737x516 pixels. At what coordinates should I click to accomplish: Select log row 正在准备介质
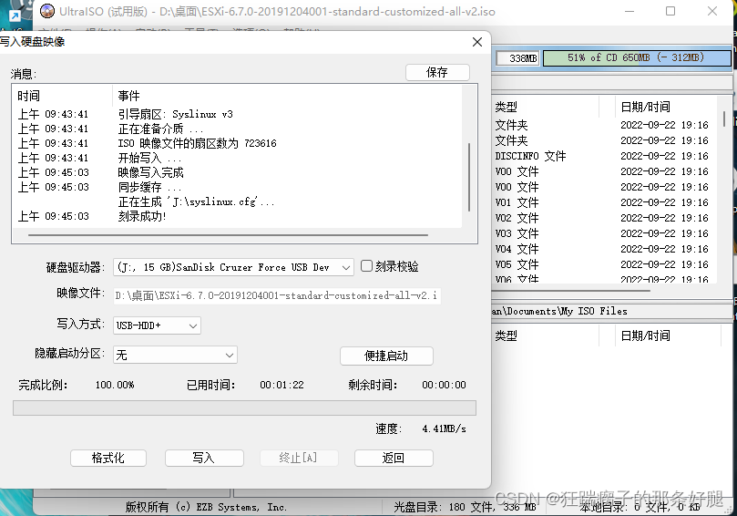pos(160,129)
